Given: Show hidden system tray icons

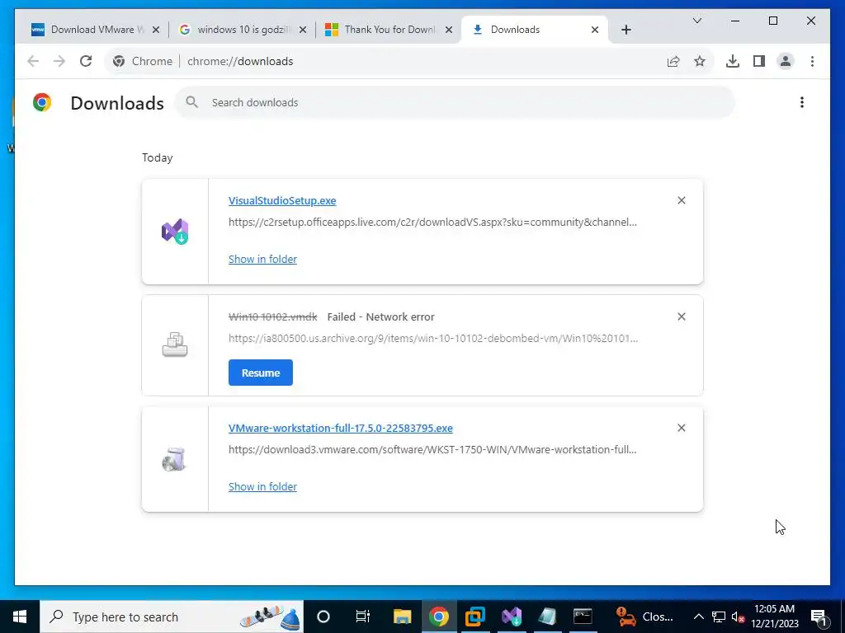Looking at the screenshot, I should pyautogui.click(x=698, y=617).
